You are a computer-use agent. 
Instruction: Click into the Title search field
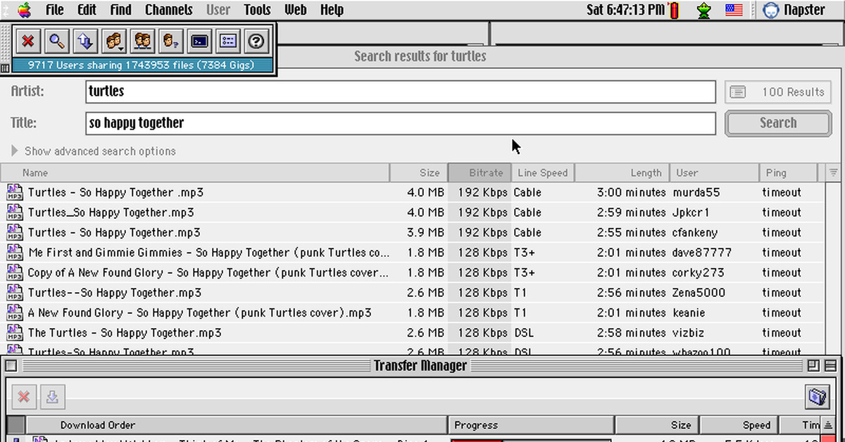click(x=400, y=123)
